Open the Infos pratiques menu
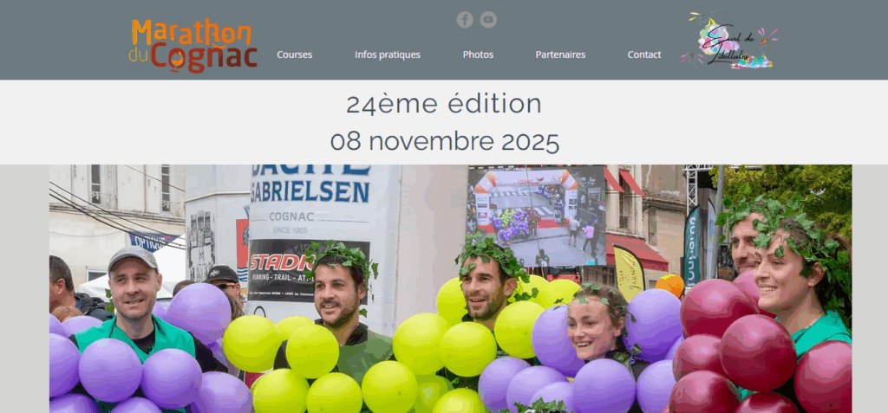Screen dimensions: 888x413 [x=388, y=55]
